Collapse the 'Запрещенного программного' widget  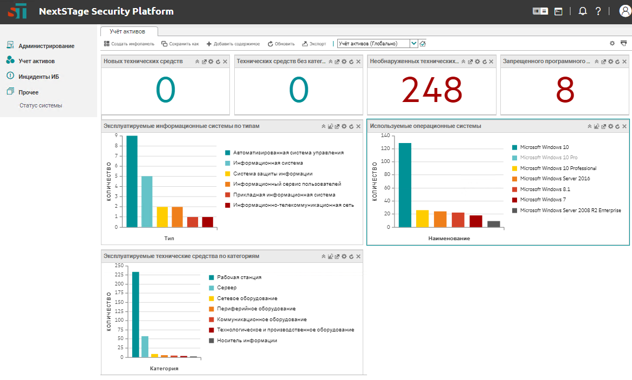point(597,62)
